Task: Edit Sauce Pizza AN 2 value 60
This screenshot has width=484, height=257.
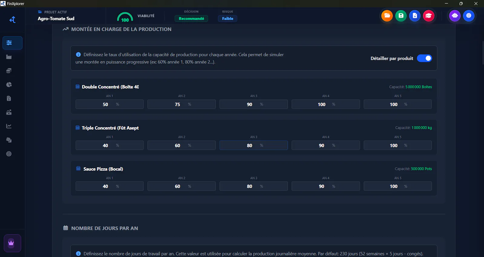Action: pos(181,186)
